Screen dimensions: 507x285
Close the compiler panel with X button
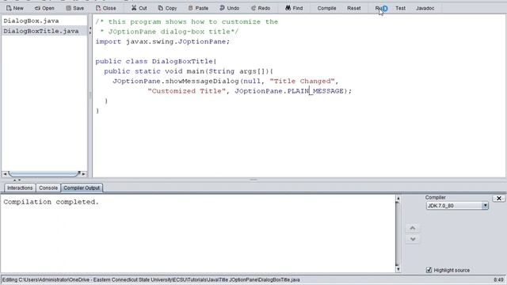coord(498,198)
